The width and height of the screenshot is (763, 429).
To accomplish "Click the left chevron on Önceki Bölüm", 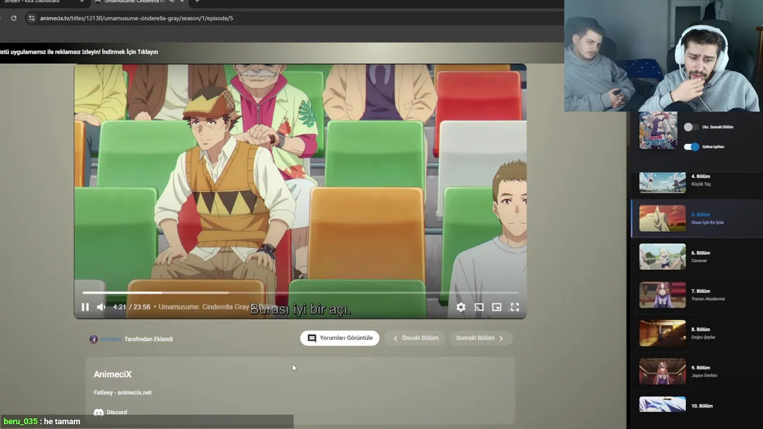I will 395,338.
